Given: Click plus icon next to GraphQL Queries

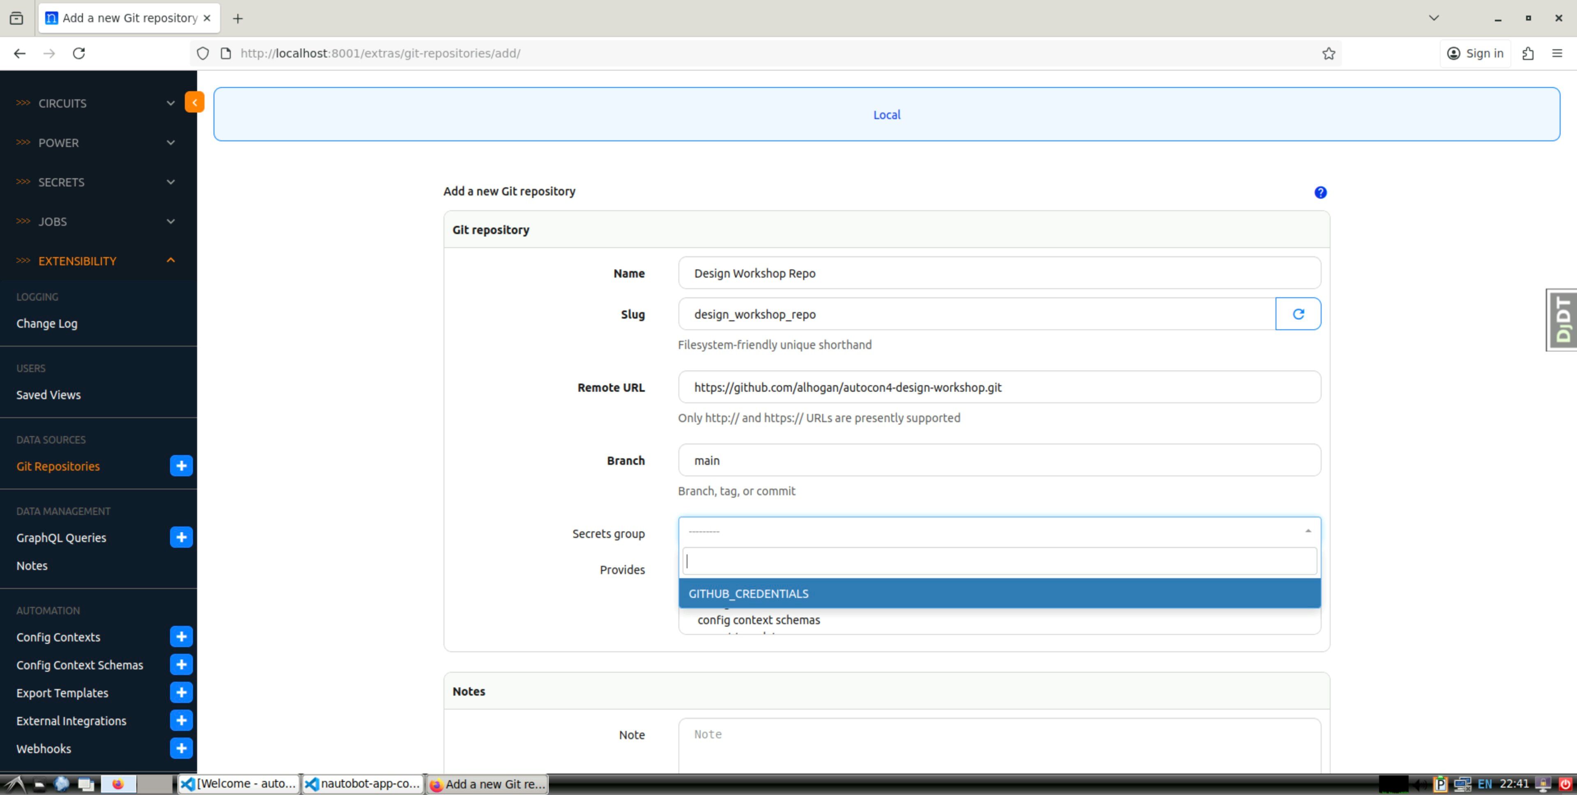Looking at the screenshot, I should [x=181, y=538].
